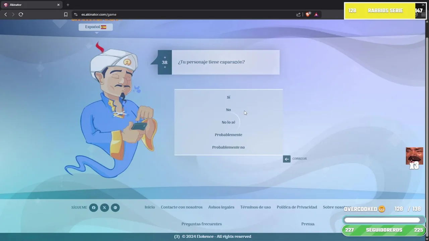Image resolution: width=429 pixels, height=241 pixels.
Task: Open site settings icon beside URL
Action: coord(75,14)
